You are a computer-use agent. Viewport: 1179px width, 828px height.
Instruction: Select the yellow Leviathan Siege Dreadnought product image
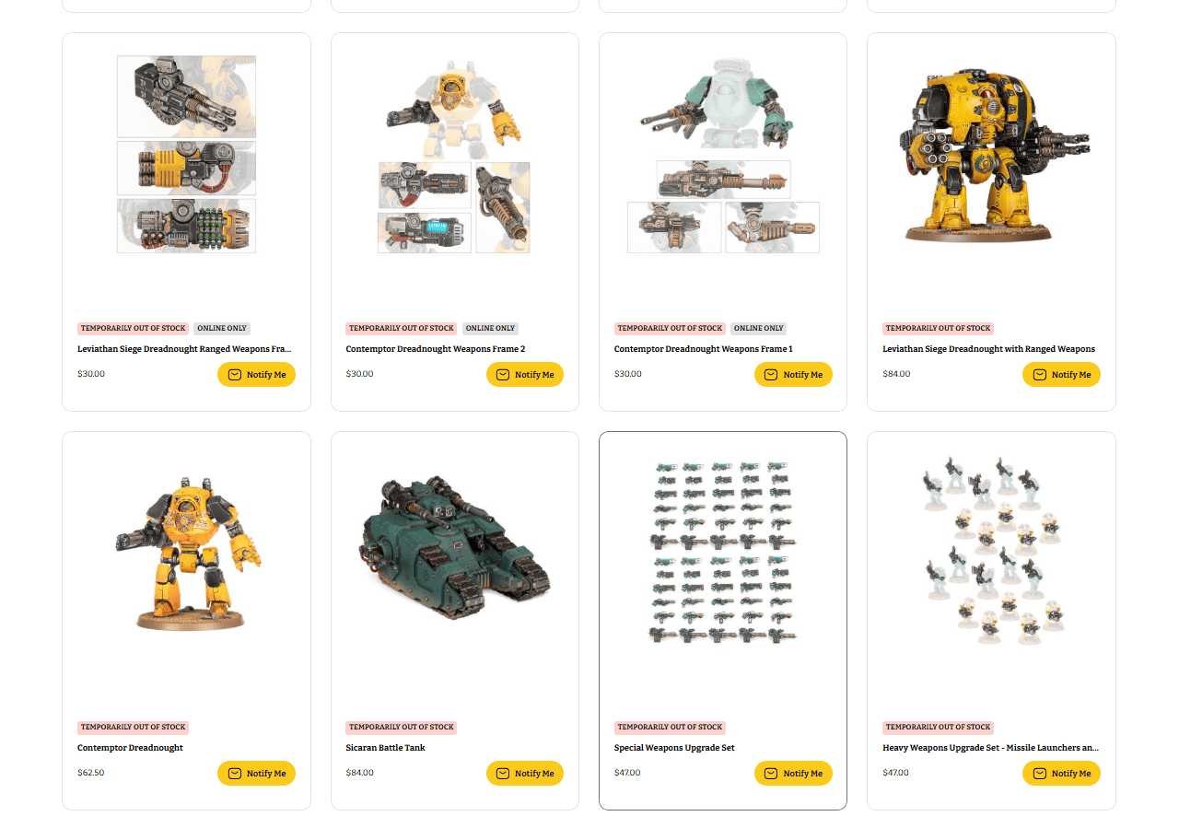(991, 155)
